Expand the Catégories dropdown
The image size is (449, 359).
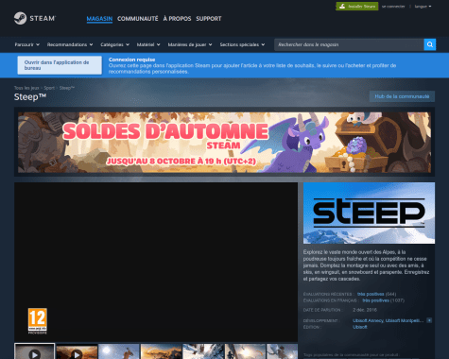(115, 44)
